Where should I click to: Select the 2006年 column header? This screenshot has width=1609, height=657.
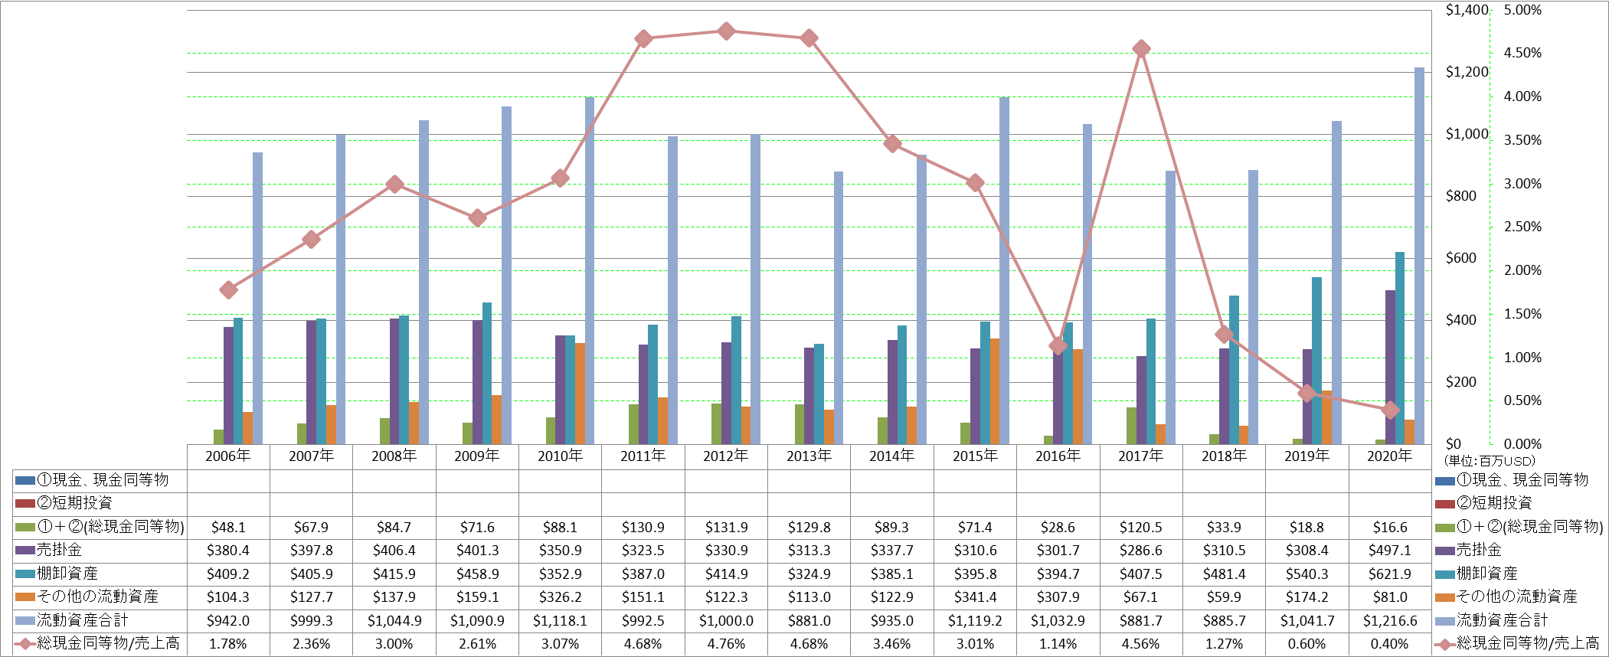(x=228, y=456)
